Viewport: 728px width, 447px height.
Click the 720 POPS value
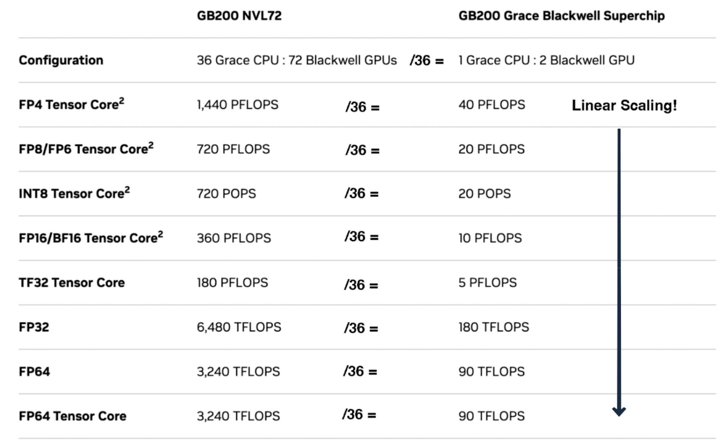click(x=226, y=194)
